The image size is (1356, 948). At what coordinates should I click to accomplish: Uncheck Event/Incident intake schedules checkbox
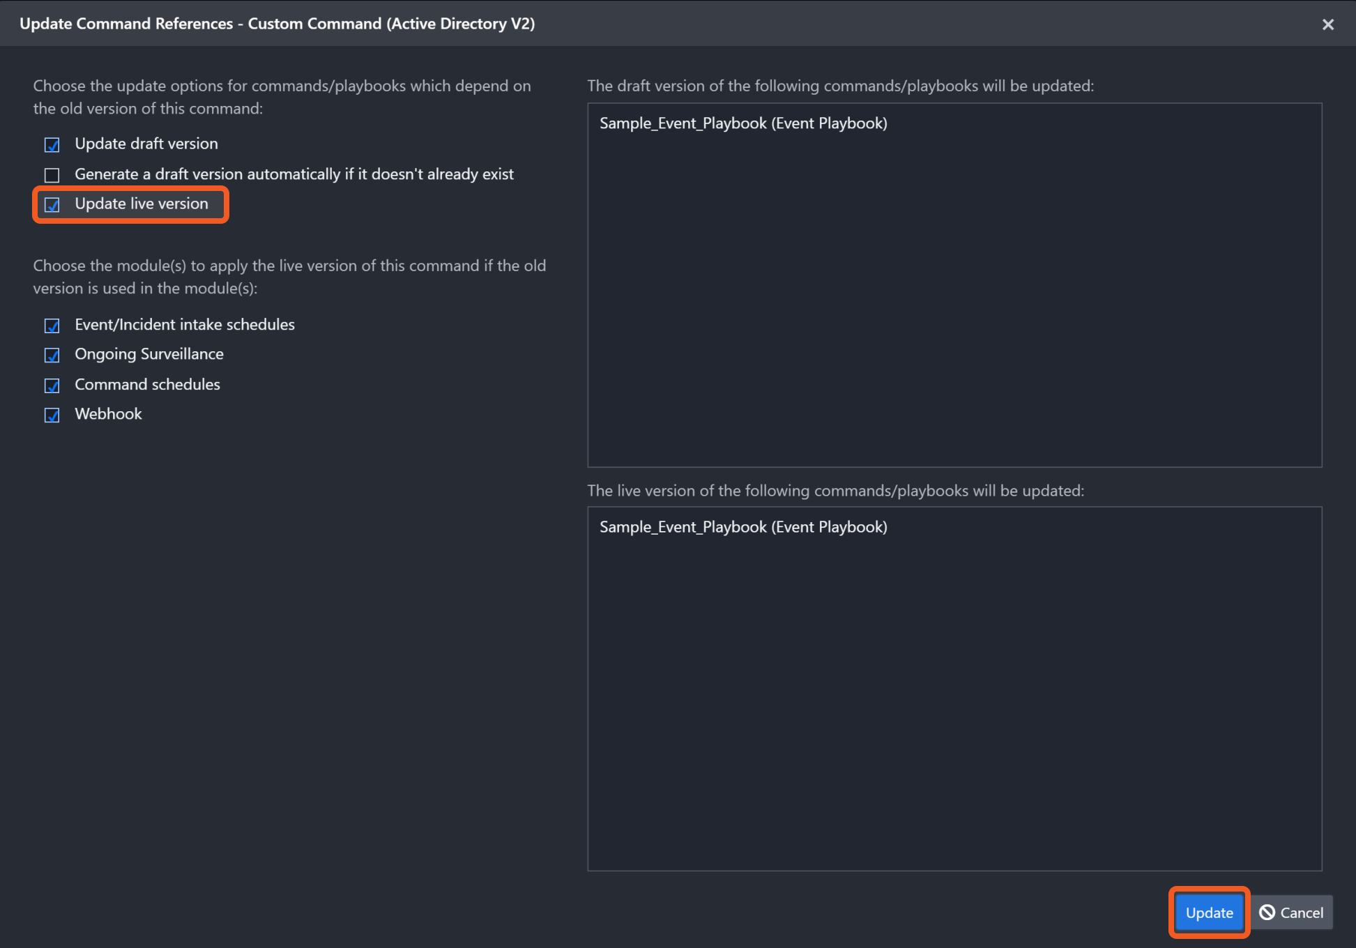pos(52,326)
